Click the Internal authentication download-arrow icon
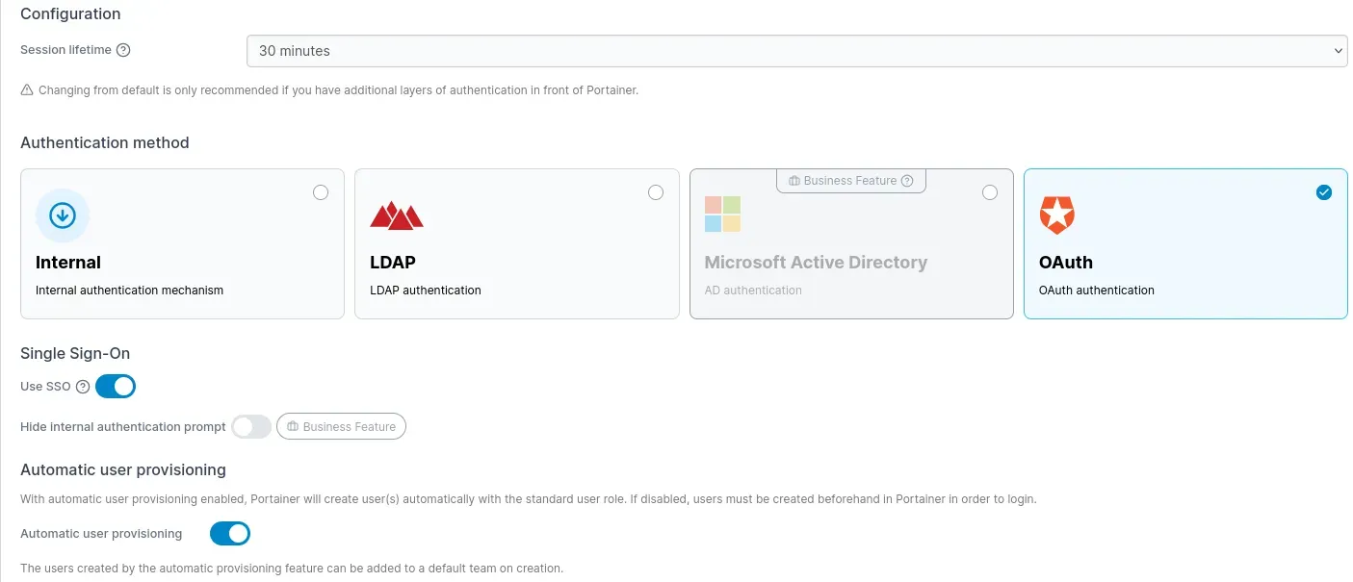The image size is (1353, 582). pos(63,215)
